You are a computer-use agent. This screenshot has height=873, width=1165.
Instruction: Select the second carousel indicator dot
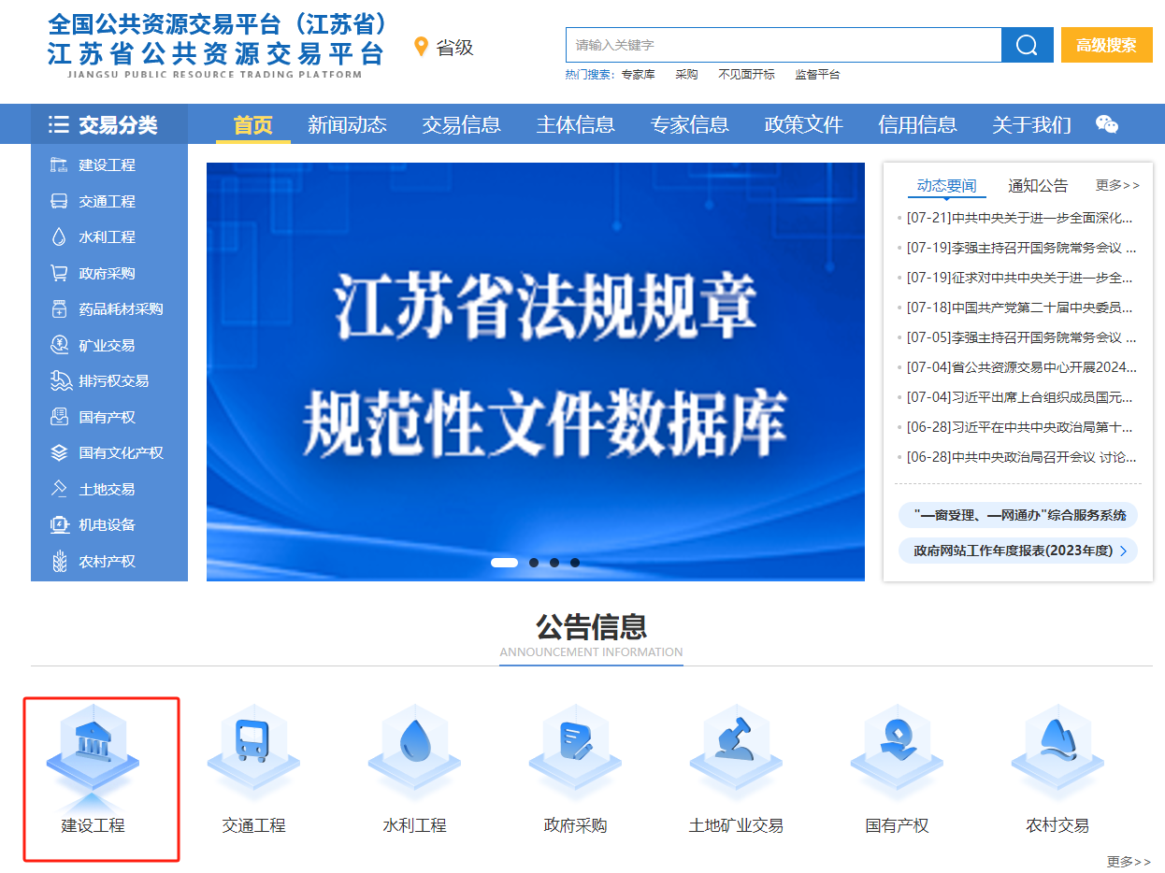tap(534, 563)
